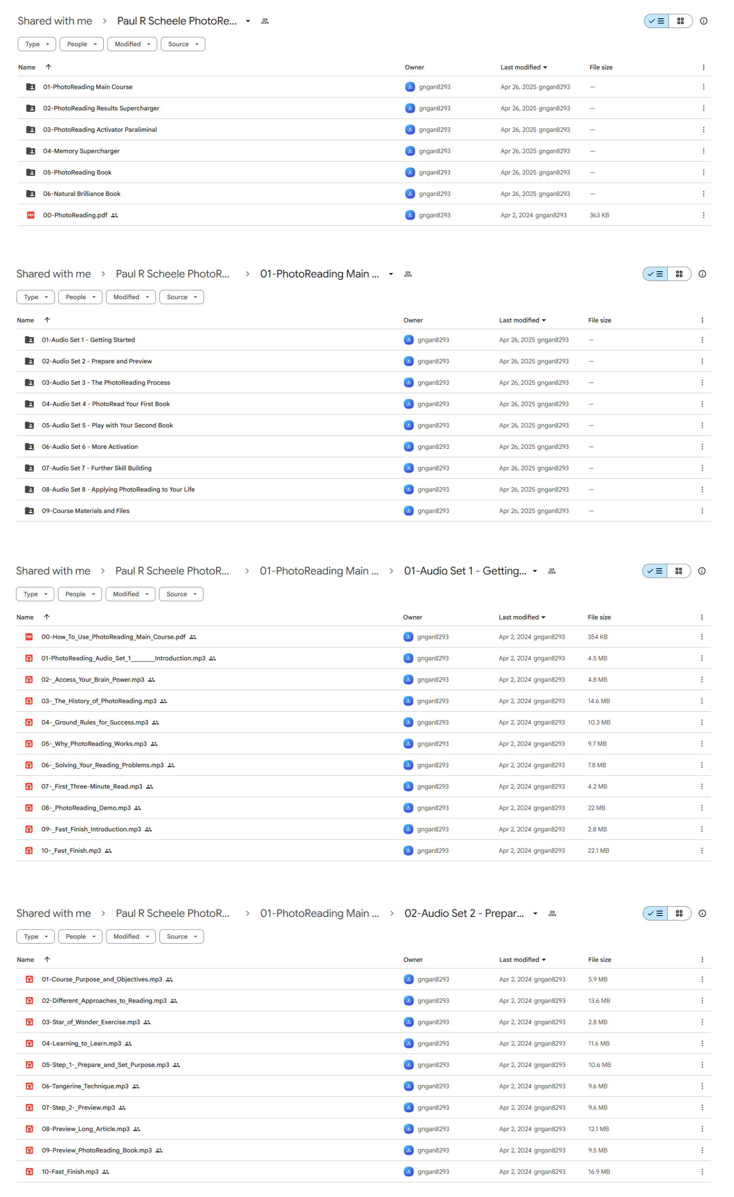Click shared icon beside 03-Star_of_Wonder_Exercise.mp3
The width and height of the screenshot is (734, 1197).
[x=147, y=1022]
